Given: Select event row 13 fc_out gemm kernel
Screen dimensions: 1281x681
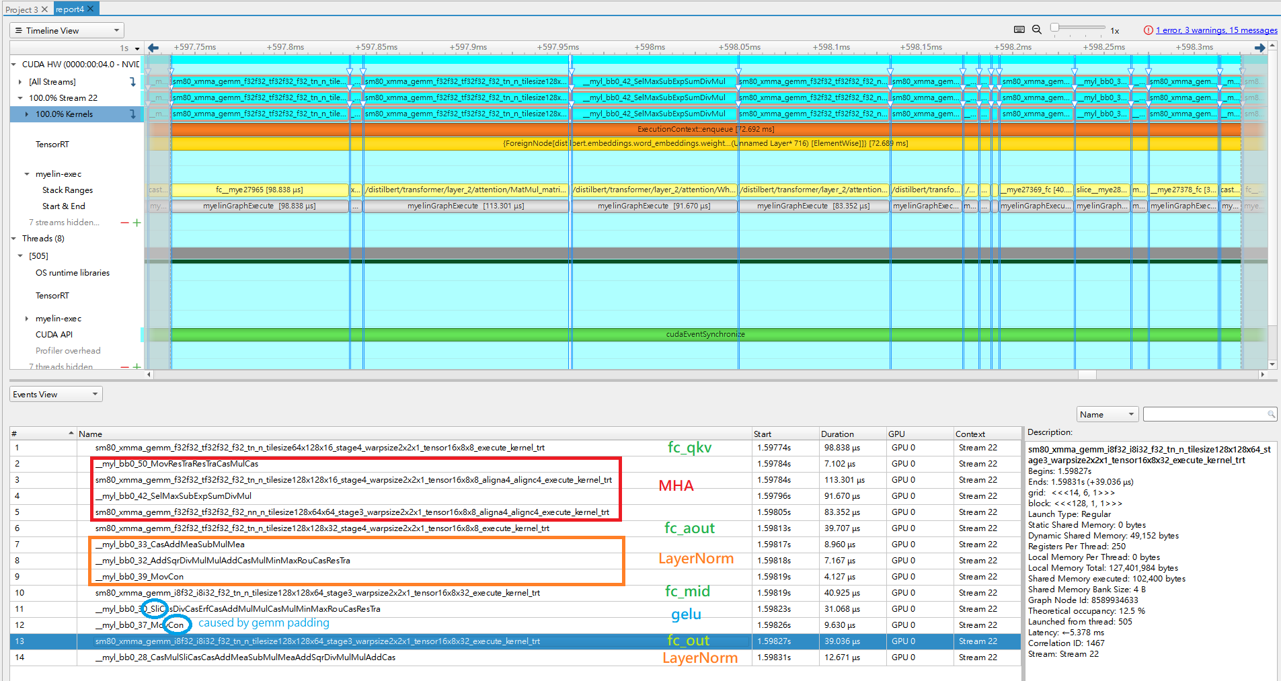Looking at the screenshot, I should (515, 641).
